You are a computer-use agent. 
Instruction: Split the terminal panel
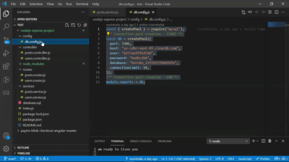[263, 141]
